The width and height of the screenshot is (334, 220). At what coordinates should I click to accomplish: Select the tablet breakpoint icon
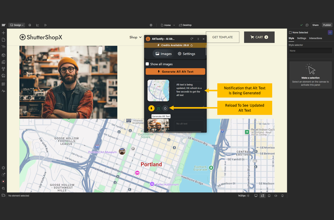tap(269, 196)
